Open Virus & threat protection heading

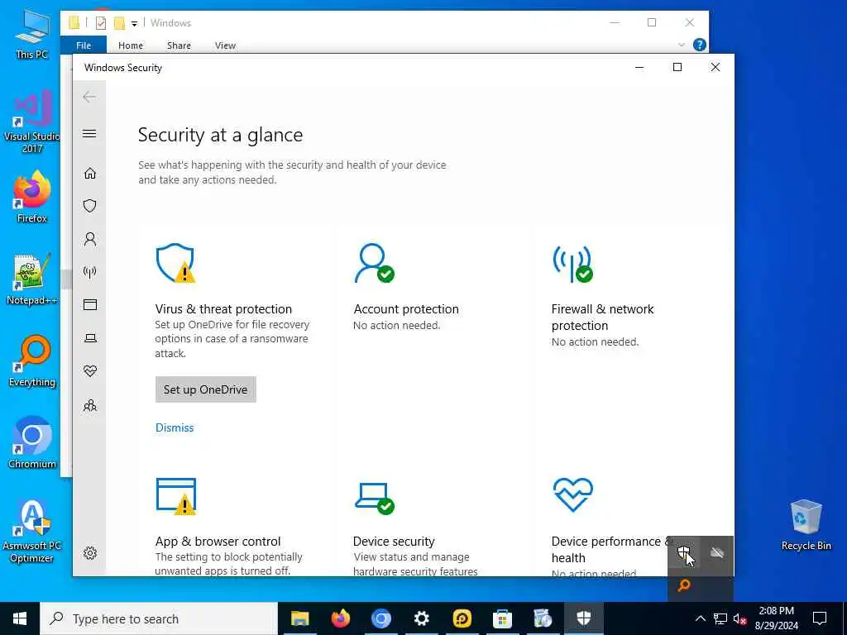(x=223, y=309)
